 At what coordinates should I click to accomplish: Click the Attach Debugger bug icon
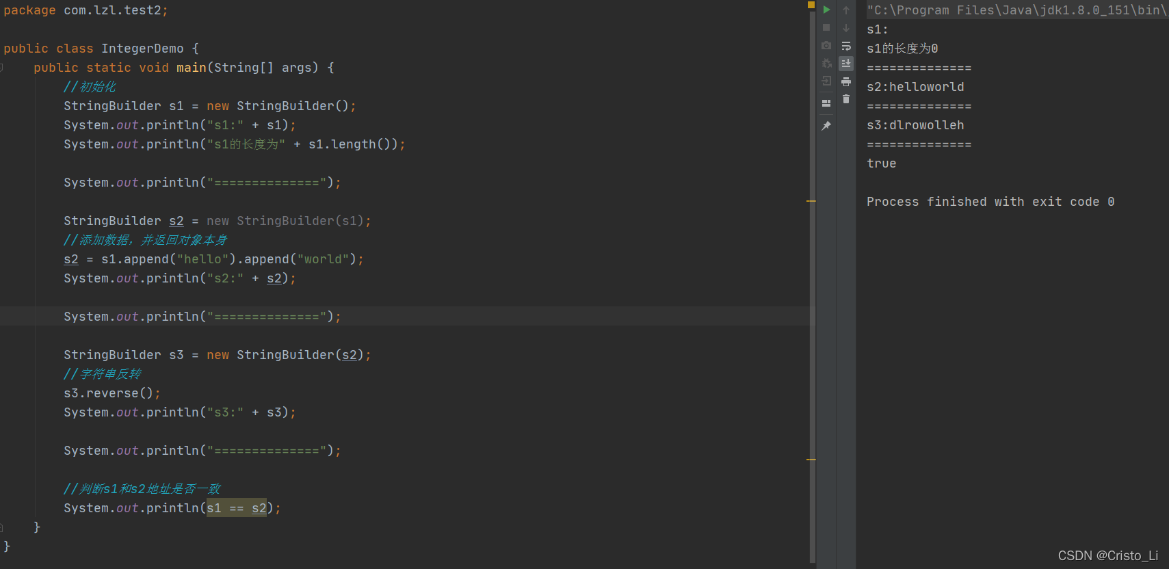826,63
